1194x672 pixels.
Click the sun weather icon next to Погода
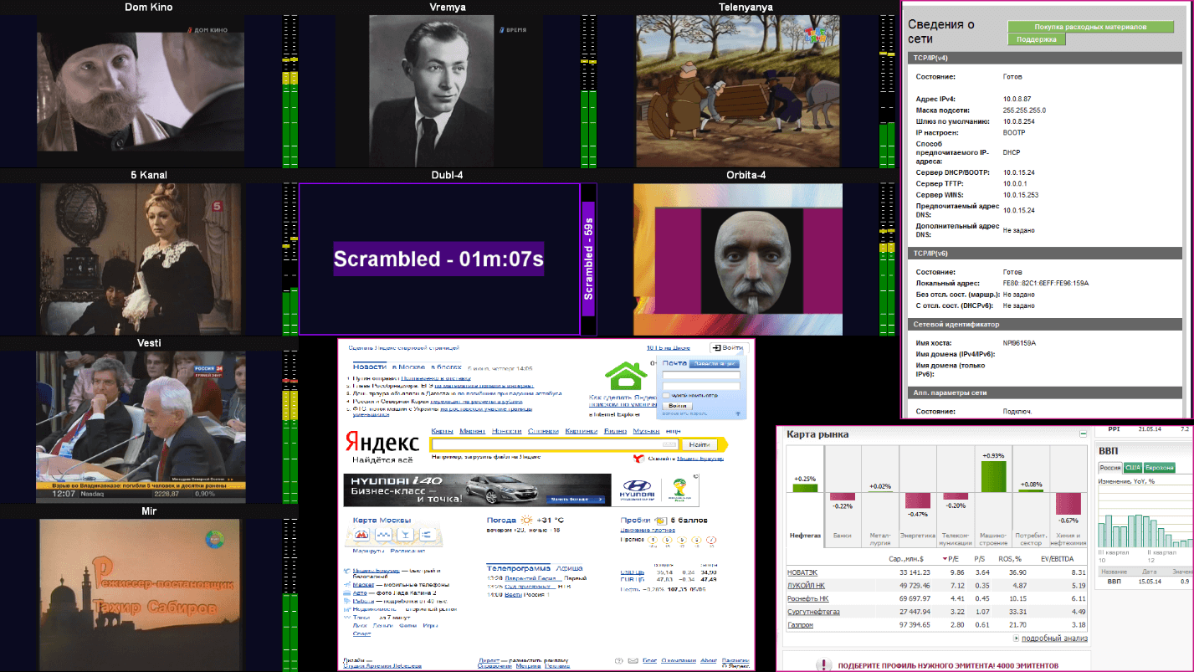click(528, 520)
